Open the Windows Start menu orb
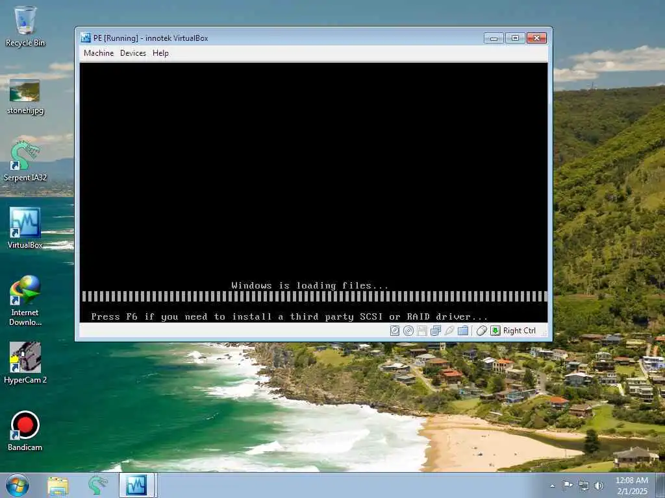The height and width of the screenshot is (498, 665). click(x=18, y=485)
